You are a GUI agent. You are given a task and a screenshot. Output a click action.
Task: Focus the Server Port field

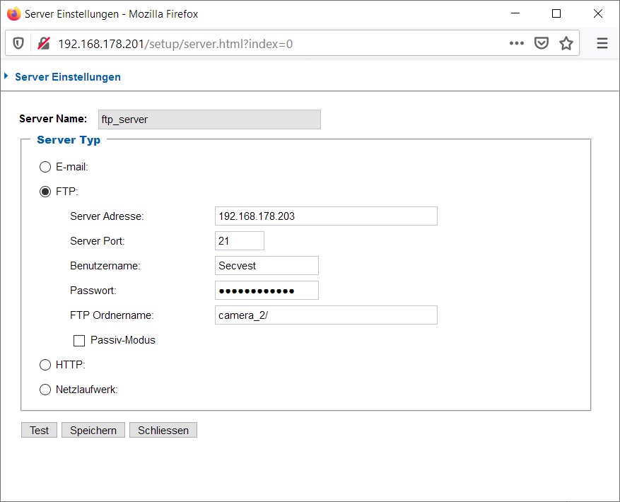239,241
